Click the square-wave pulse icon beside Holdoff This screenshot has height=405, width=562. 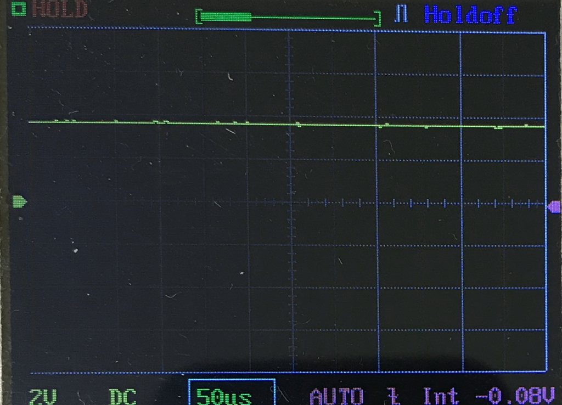click(401, 14)
